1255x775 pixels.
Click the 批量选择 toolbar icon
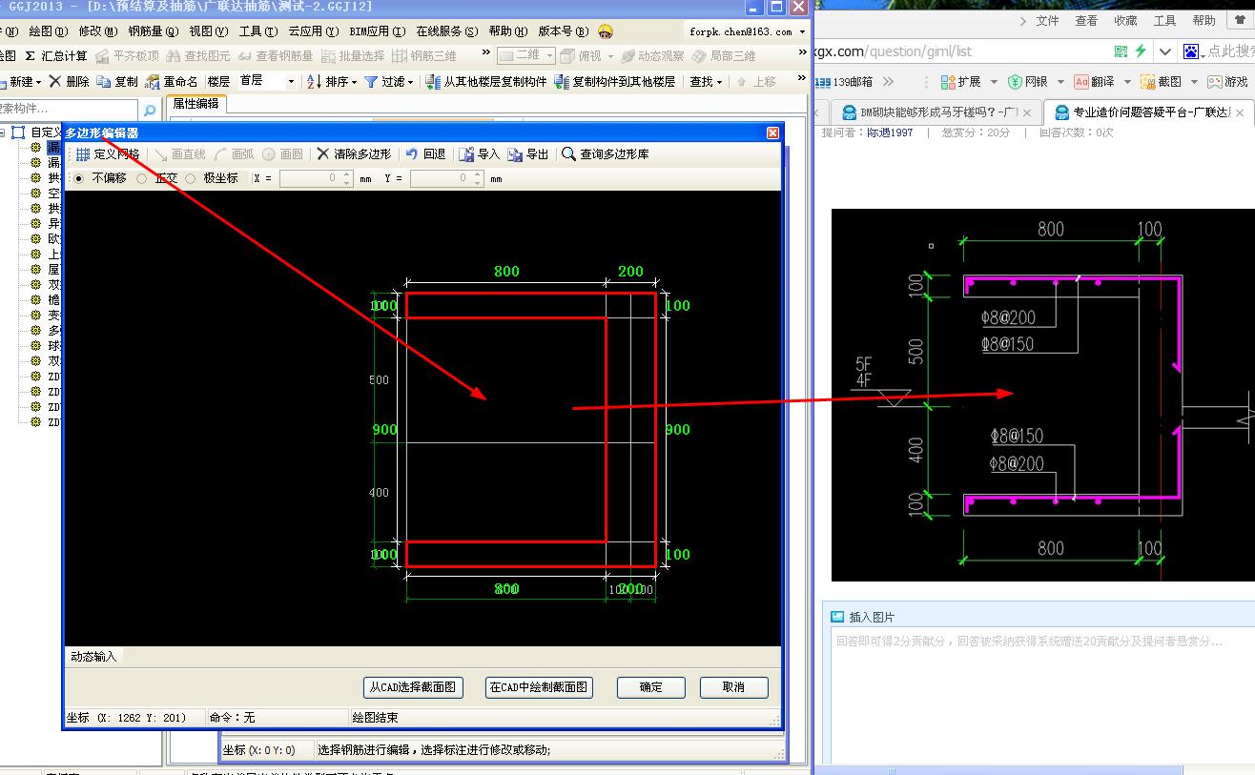tap(329, 56)
